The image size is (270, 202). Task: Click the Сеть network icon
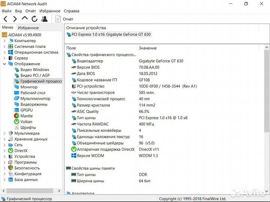(10, 145)
